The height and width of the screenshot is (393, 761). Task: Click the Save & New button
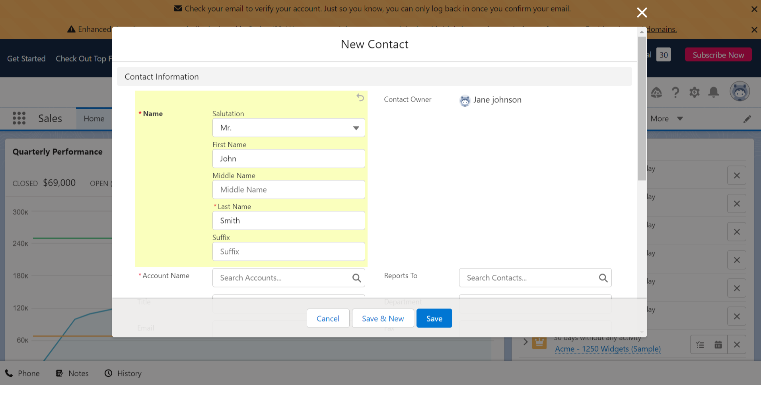383,318
